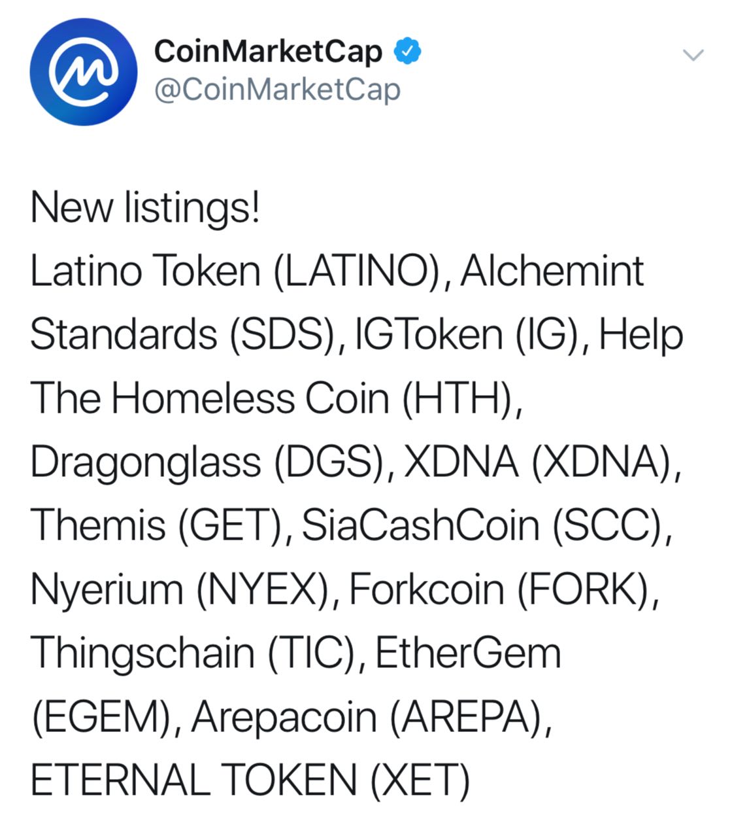Screen dimensions: 732x819
Task: Select the word "Alchemint" in the tweet
Action: point(552,271)
